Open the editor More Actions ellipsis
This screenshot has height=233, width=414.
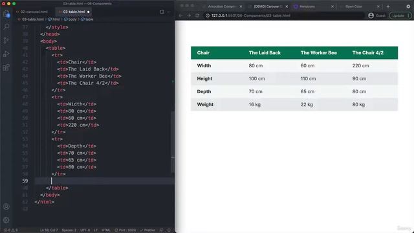pos(168,12)
